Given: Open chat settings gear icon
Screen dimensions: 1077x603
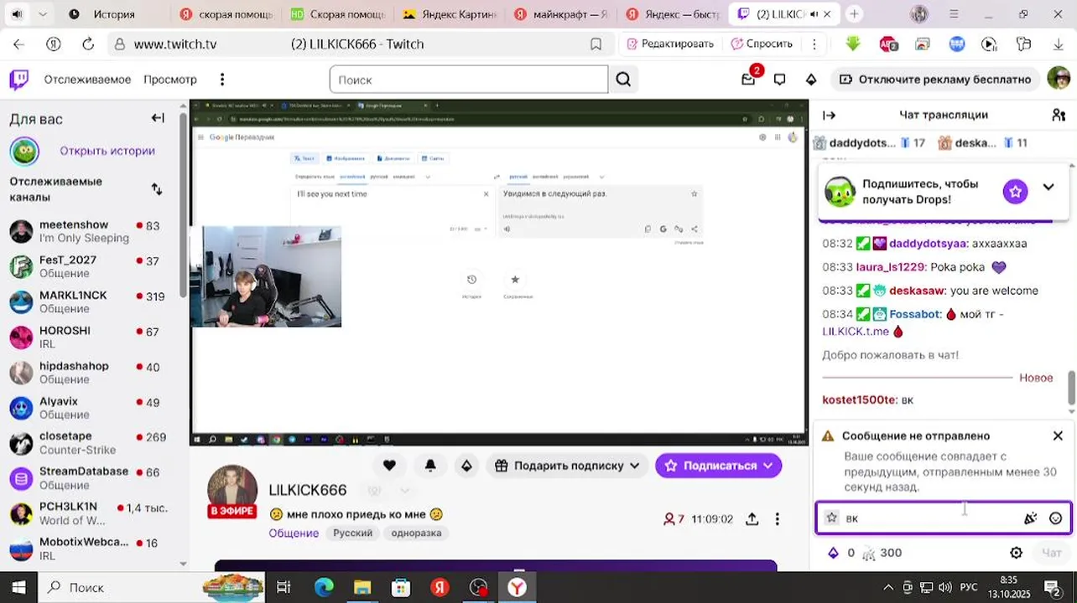Looking at the screenshot, I should pos(1016,553).
